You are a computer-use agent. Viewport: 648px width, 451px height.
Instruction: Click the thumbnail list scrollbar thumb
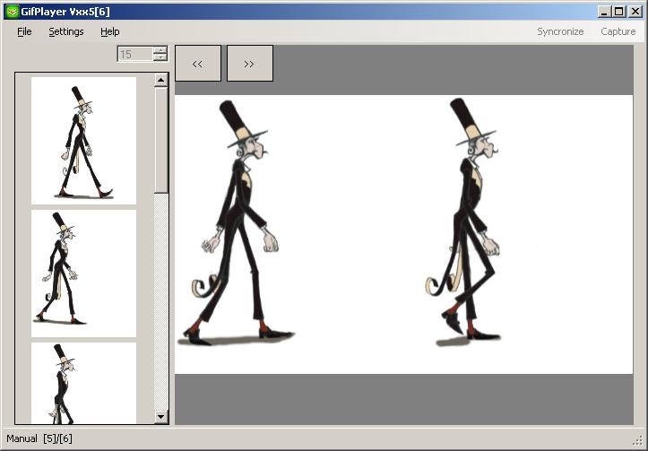(160, 140)
